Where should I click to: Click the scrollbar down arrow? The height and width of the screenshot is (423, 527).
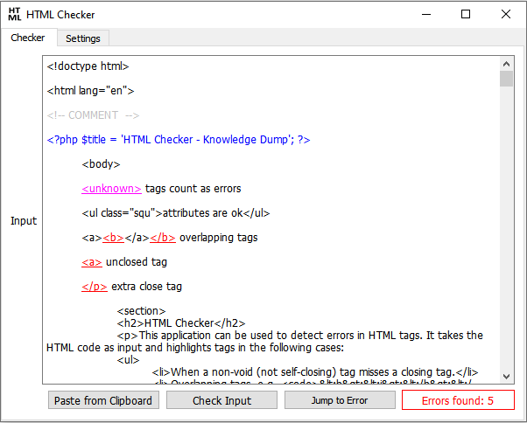click(x=506, y=376)
